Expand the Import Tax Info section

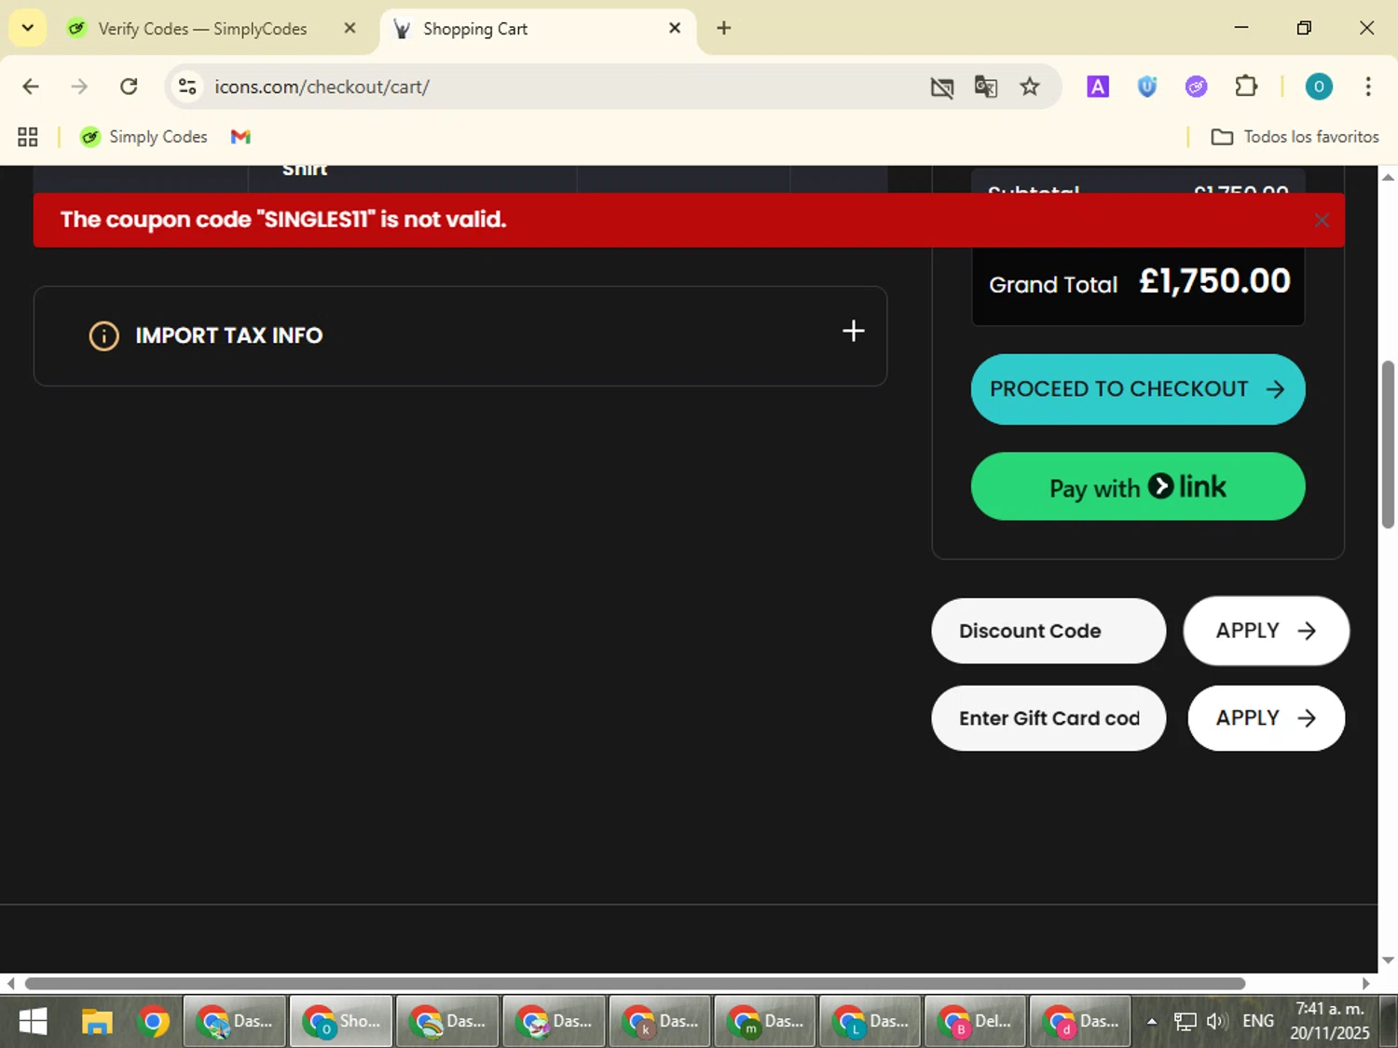tap(853, 332)
